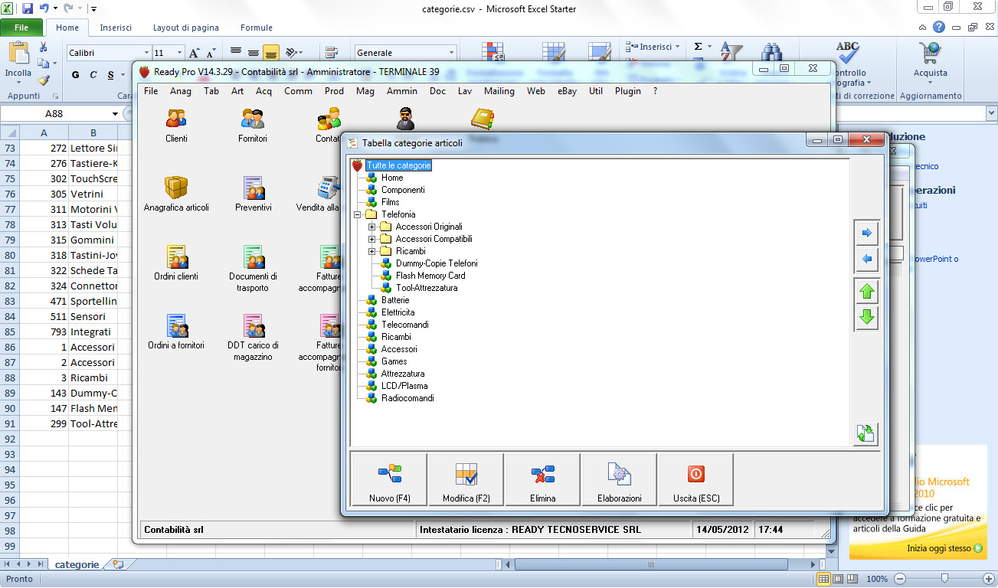Switch to Excel Inserisci tab
Screen dimensions: 998x588
point(116,28)
